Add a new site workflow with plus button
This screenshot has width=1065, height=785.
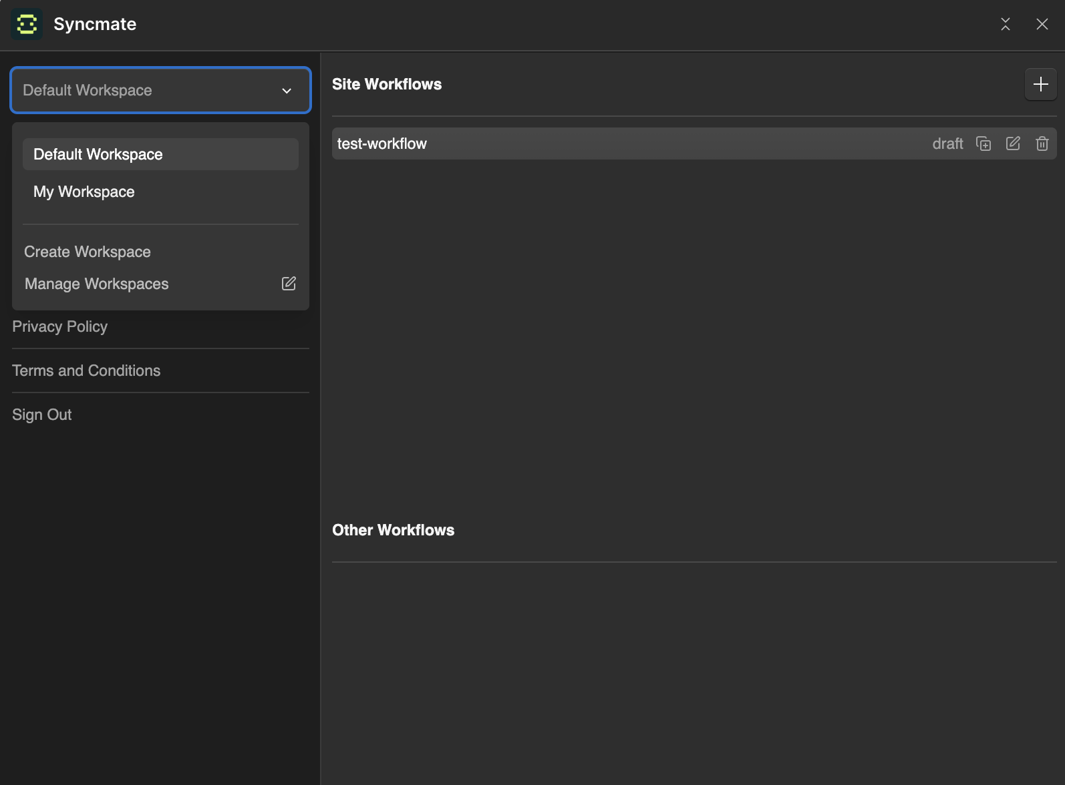point(1040,84)
